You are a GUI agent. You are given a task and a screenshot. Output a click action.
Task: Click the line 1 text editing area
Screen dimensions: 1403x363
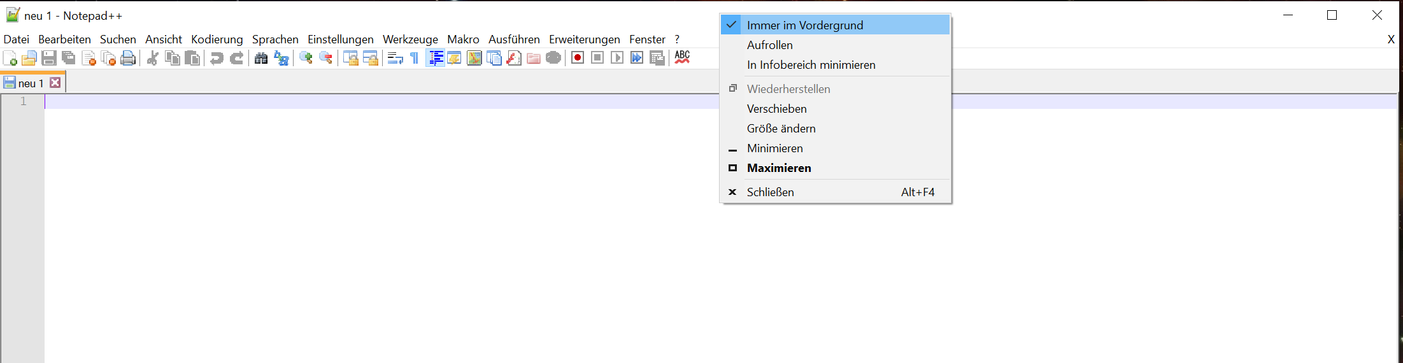[x=382, y=102]
